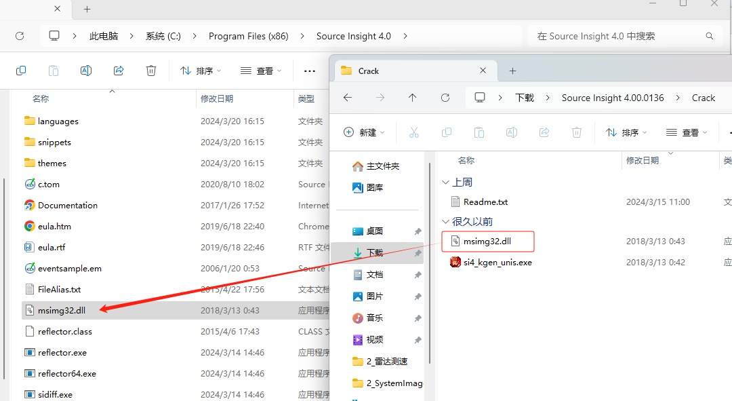Sort by 修改日期 column in Source Insight 4.0 window
This screenshot has height=401, width=732.
coord(217,98)
